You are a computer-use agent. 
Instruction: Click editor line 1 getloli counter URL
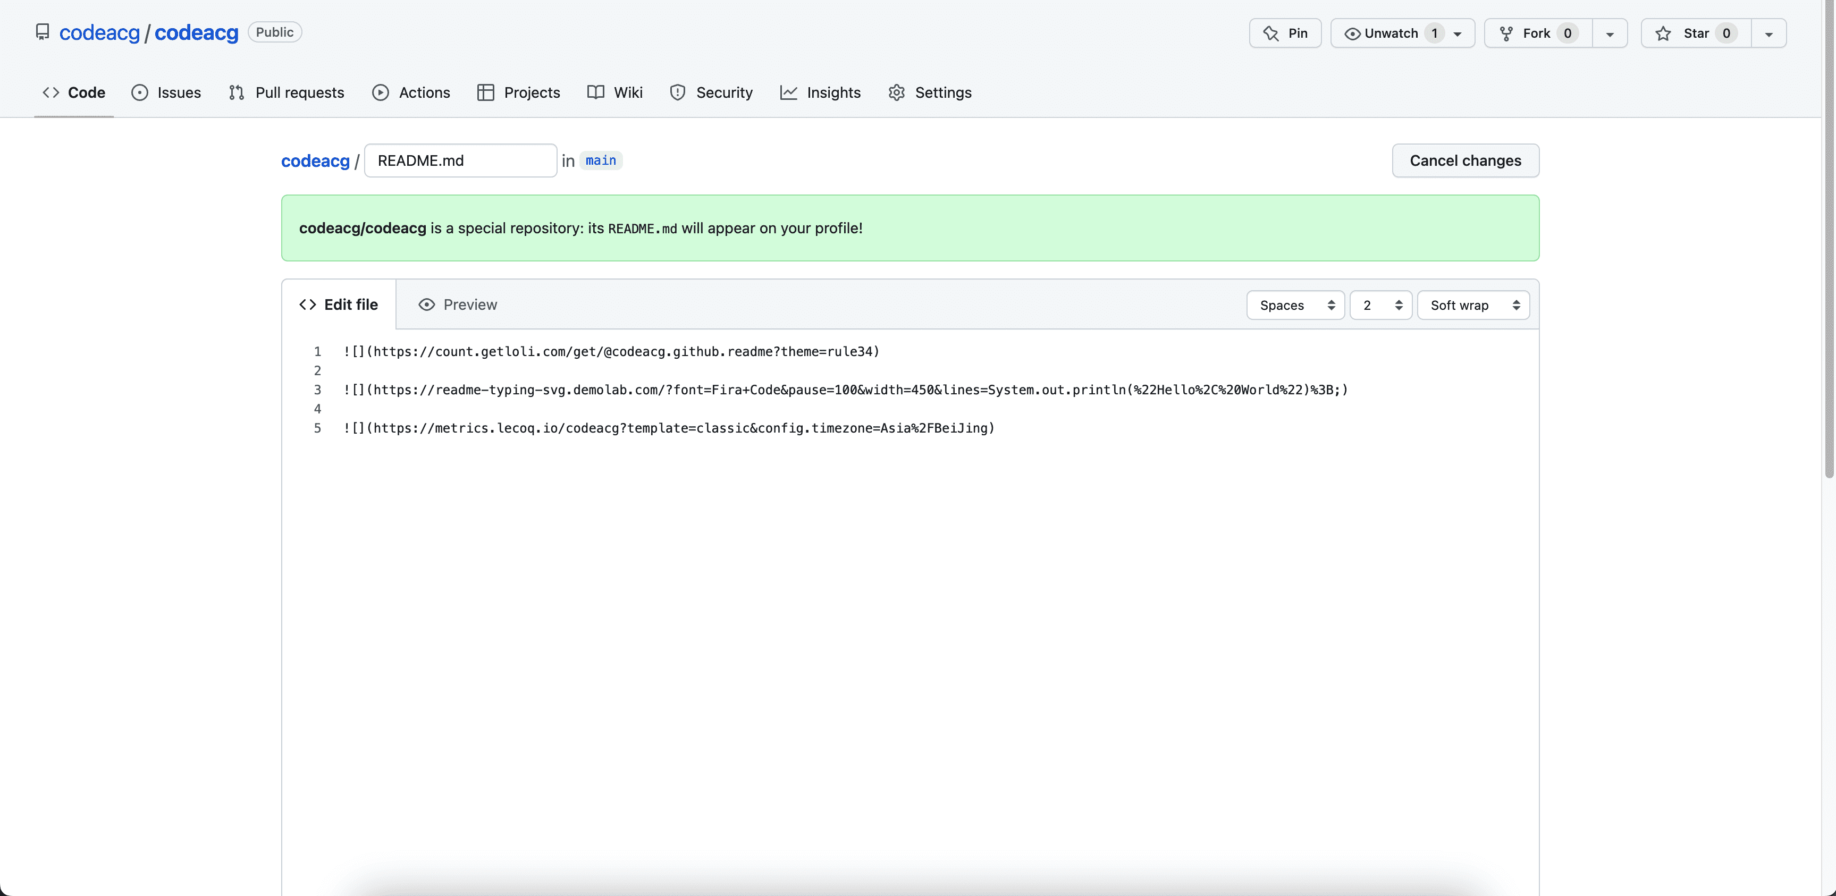pyautogui.click(x=611, y=351)
